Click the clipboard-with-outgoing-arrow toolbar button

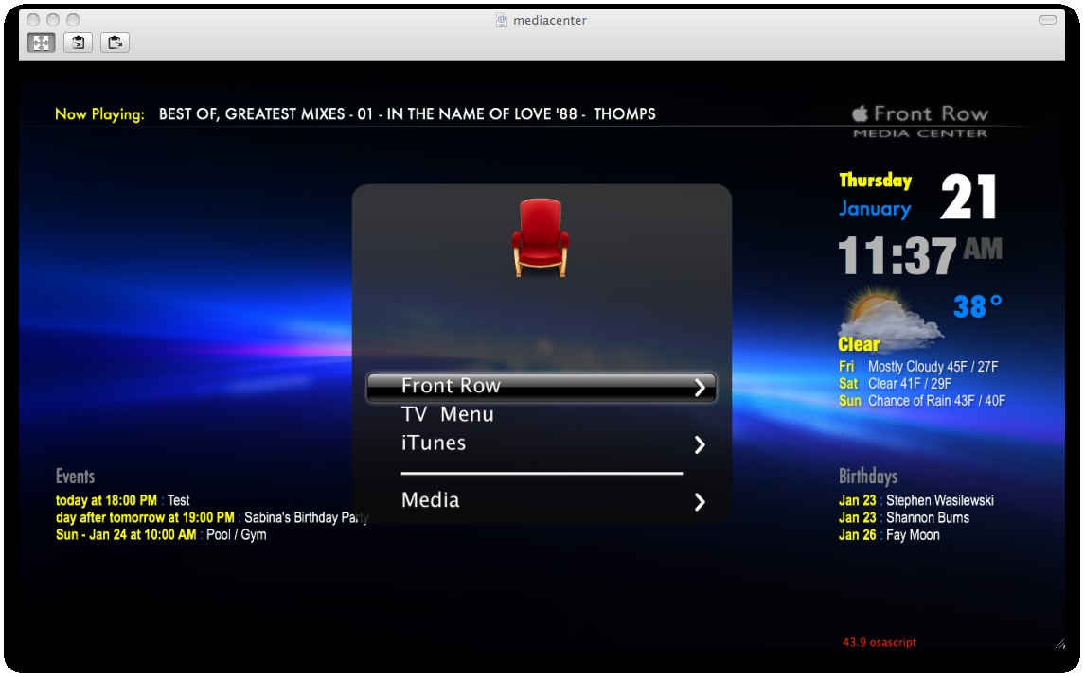coord(115,43)
